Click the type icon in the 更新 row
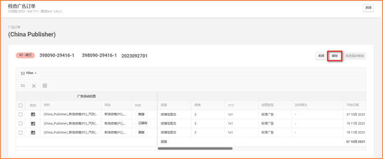This screenshot has height=159, width=383. pos(33,133)
